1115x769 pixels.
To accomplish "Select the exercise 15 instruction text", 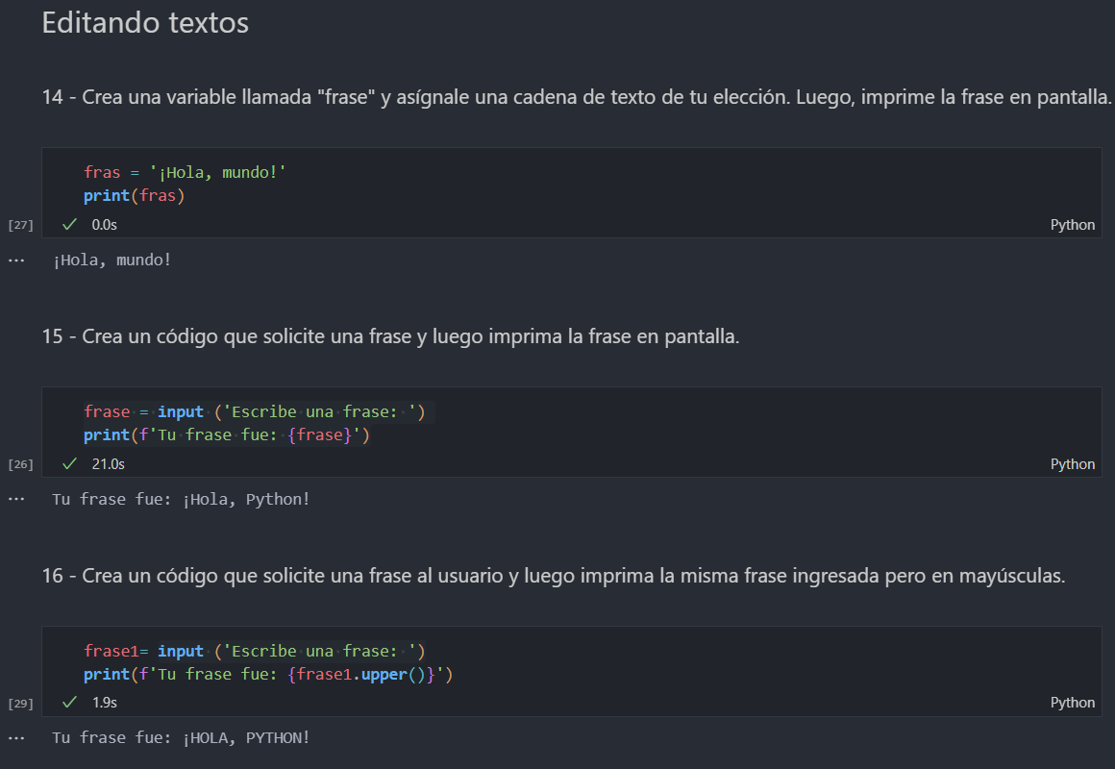I will 390,335.
